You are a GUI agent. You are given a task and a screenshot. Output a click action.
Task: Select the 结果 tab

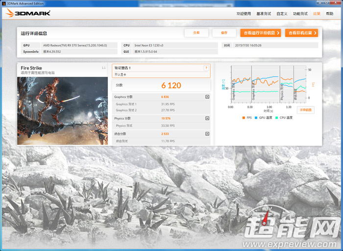pyautogui.click(x=317, y=14)
